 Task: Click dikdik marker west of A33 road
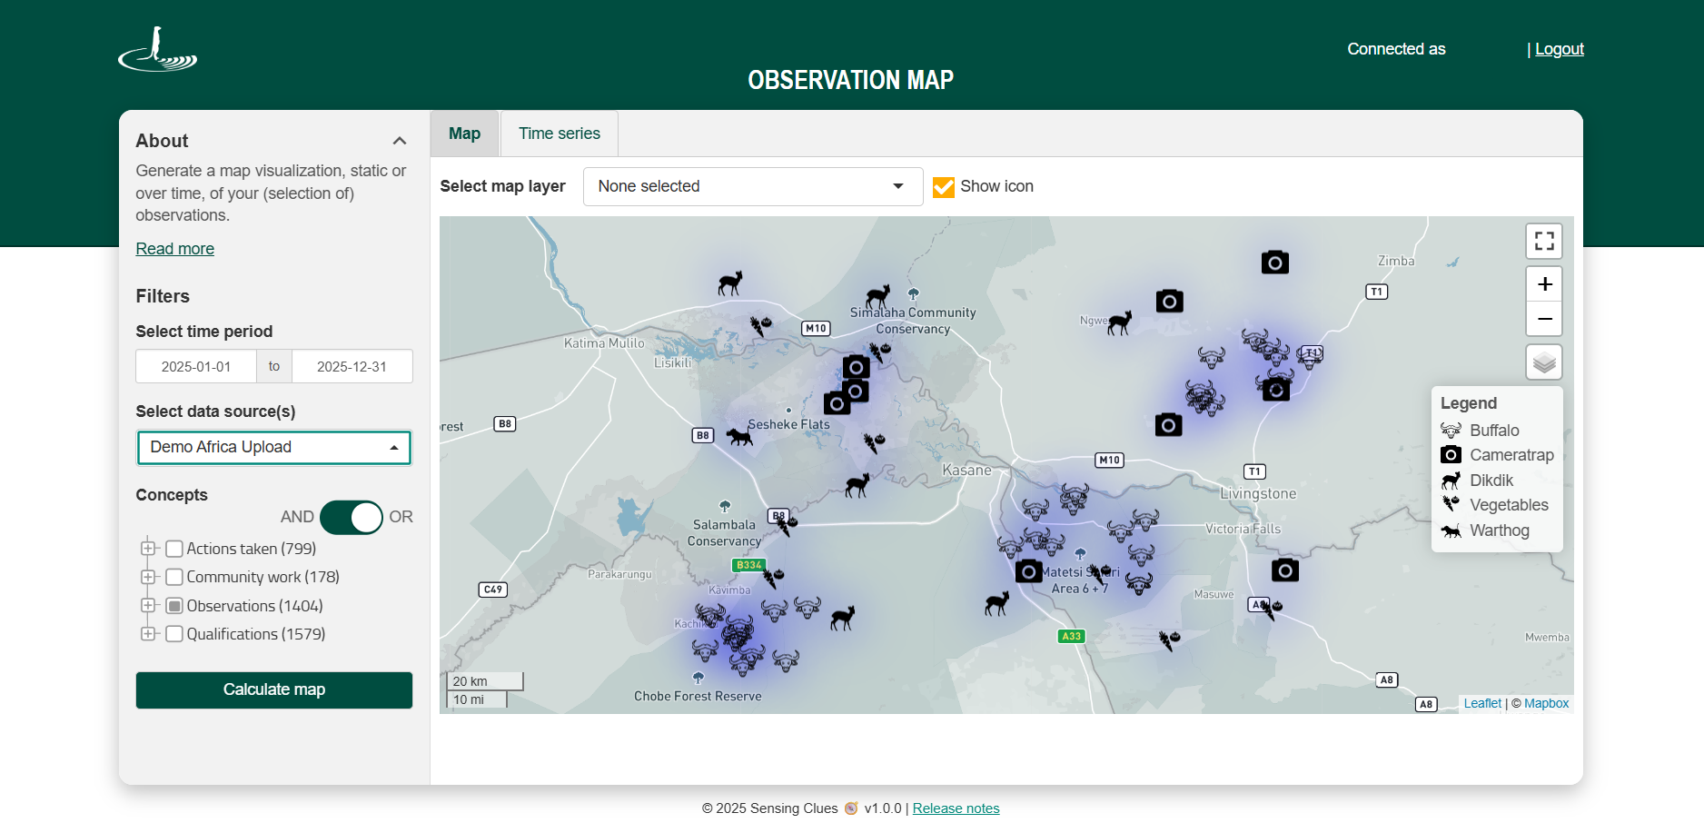coord(997,604)
